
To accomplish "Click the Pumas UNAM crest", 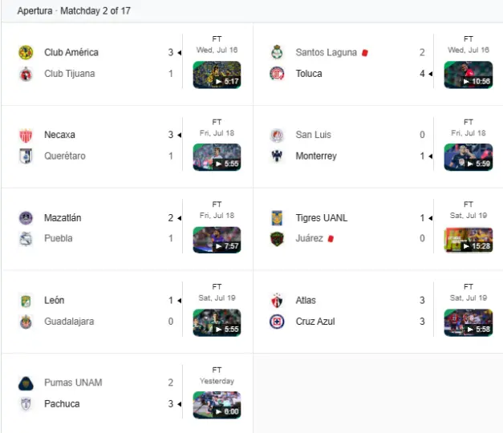I will [26, 383].
